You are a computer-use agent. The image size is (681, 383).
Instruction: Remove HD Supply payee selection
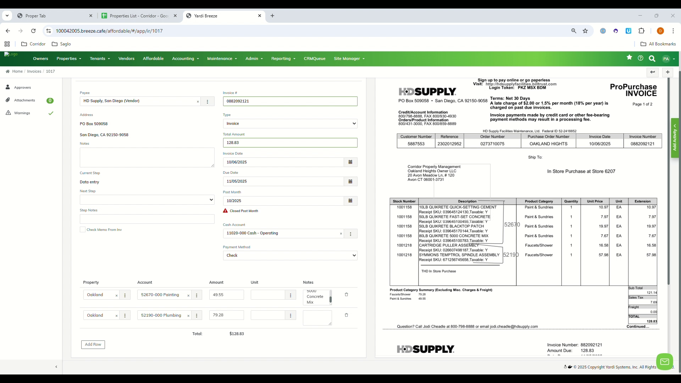coord(198,102)
